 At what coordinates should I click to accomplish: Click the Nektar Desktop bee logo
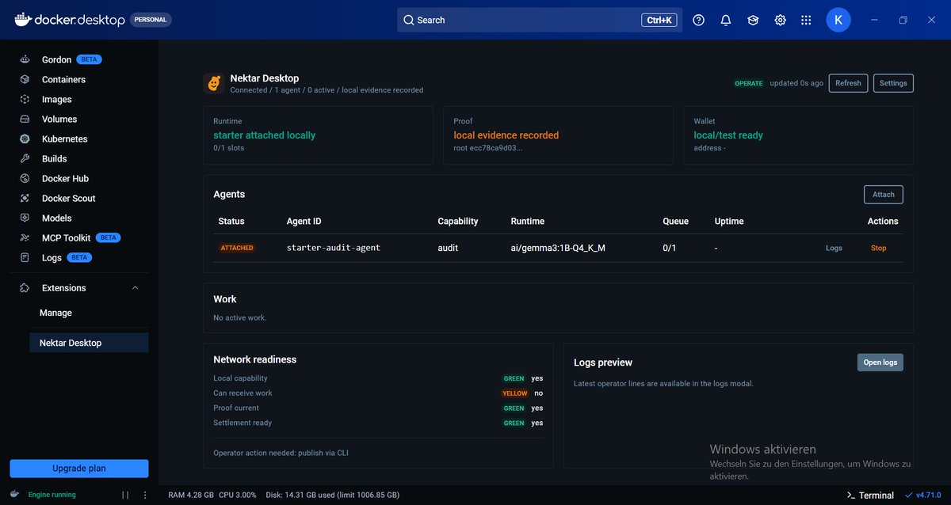coord(213,83)
